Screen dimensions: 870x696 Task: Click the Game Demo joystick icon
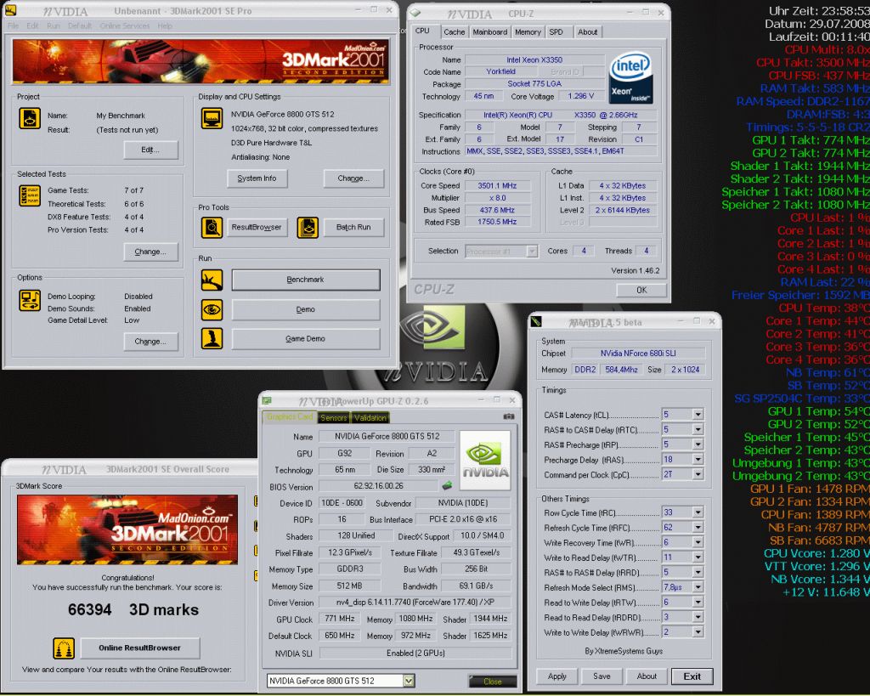[x=212, y=338]
